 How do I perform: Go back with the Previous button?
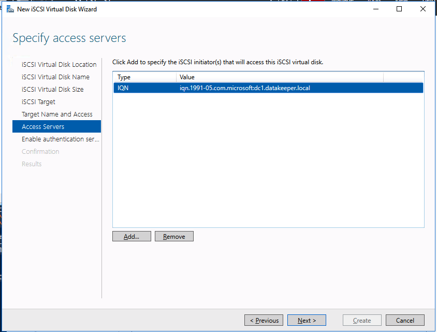pos(264,321)
